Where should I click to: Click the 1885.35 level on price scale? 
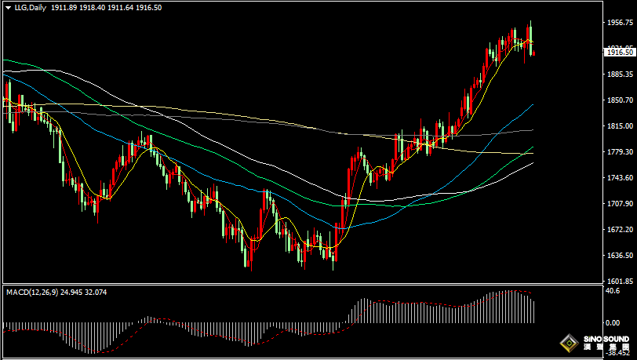[619, 75]
